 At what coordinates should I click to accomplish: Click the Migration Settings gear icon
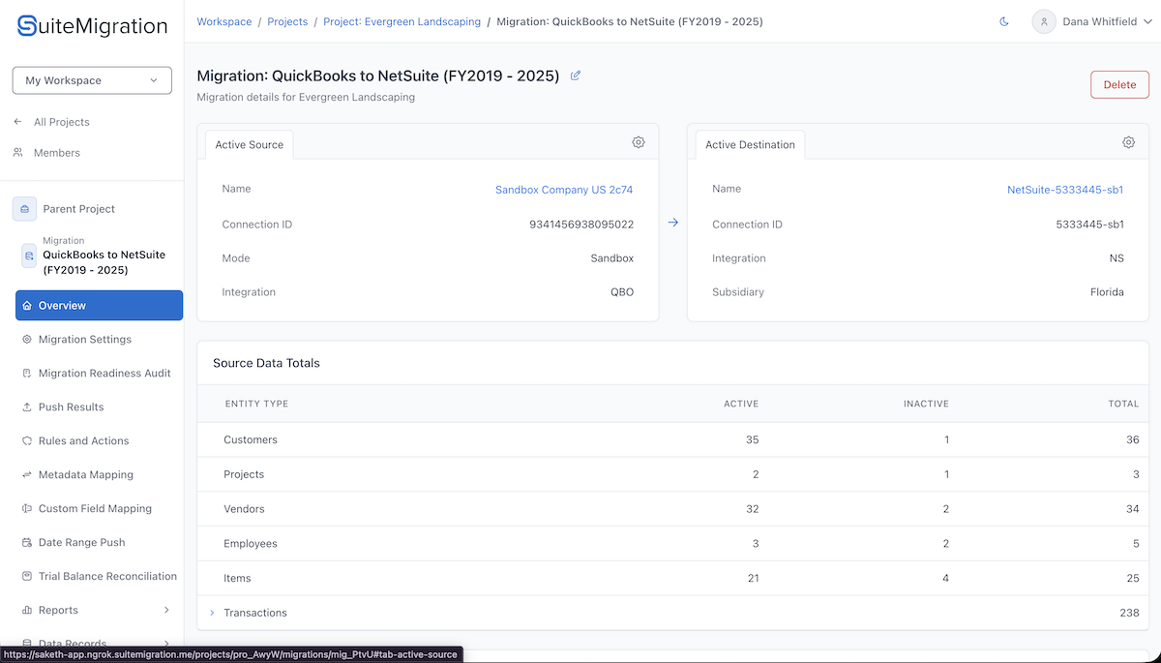[27, 340]
